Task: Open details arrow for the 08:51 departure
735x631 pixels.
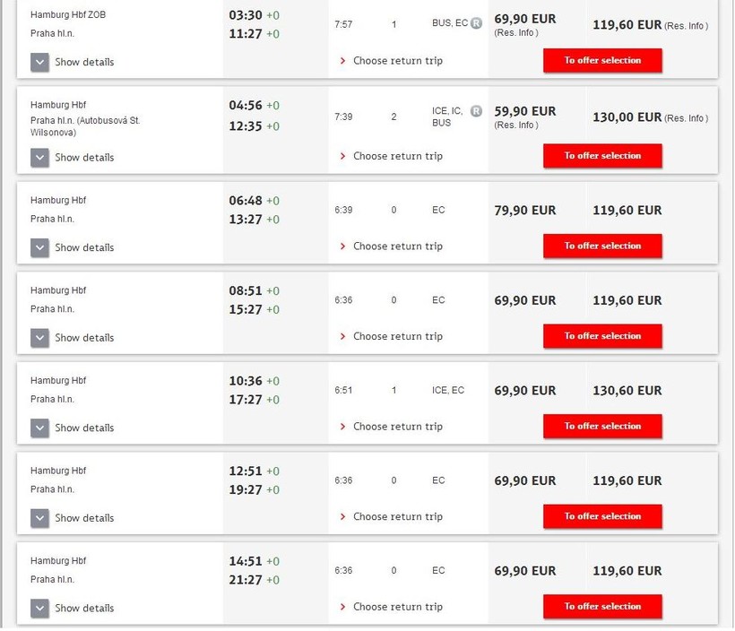Action: click(x=39, y=338)
